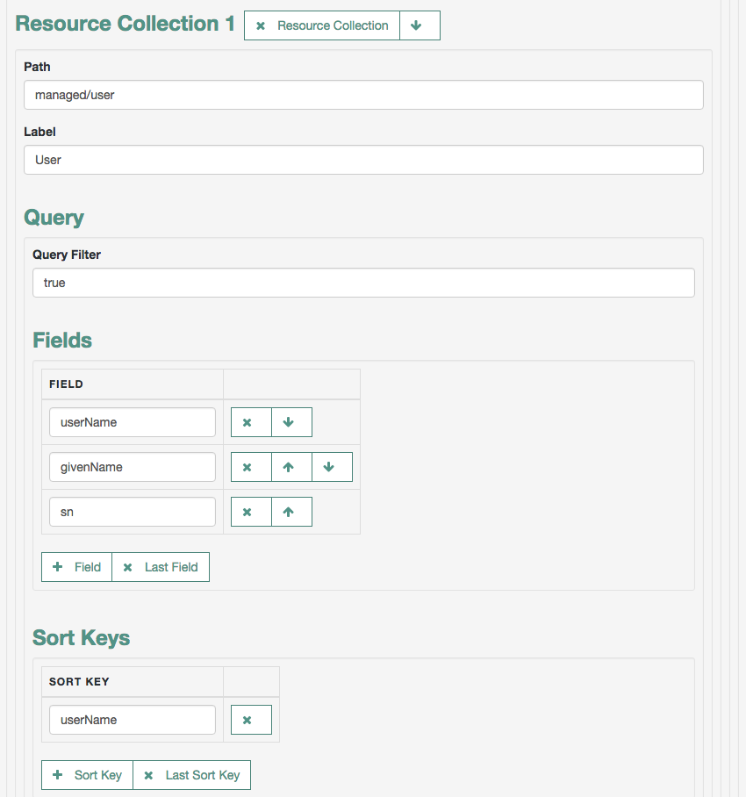Remove this Resource Collection

point(322,25)
